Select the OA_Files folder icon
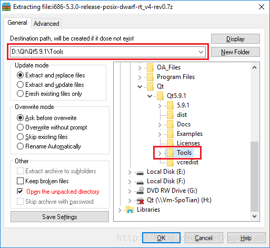This screenshot has width=270, height=248. (x=150, y=67)
